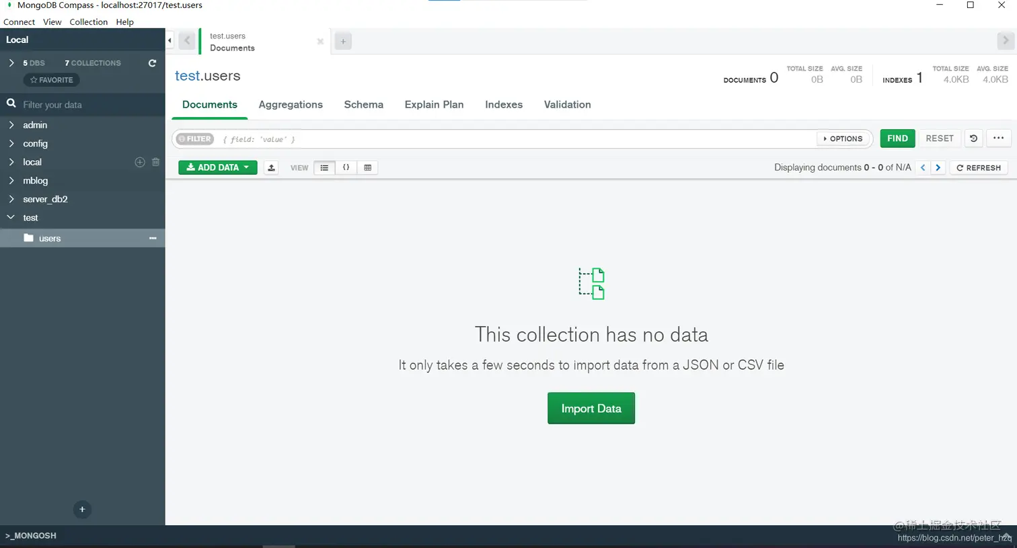Switch to the Explain Plan tab
This screenshot has height=548, width=1017.
(x=434, y=105)
